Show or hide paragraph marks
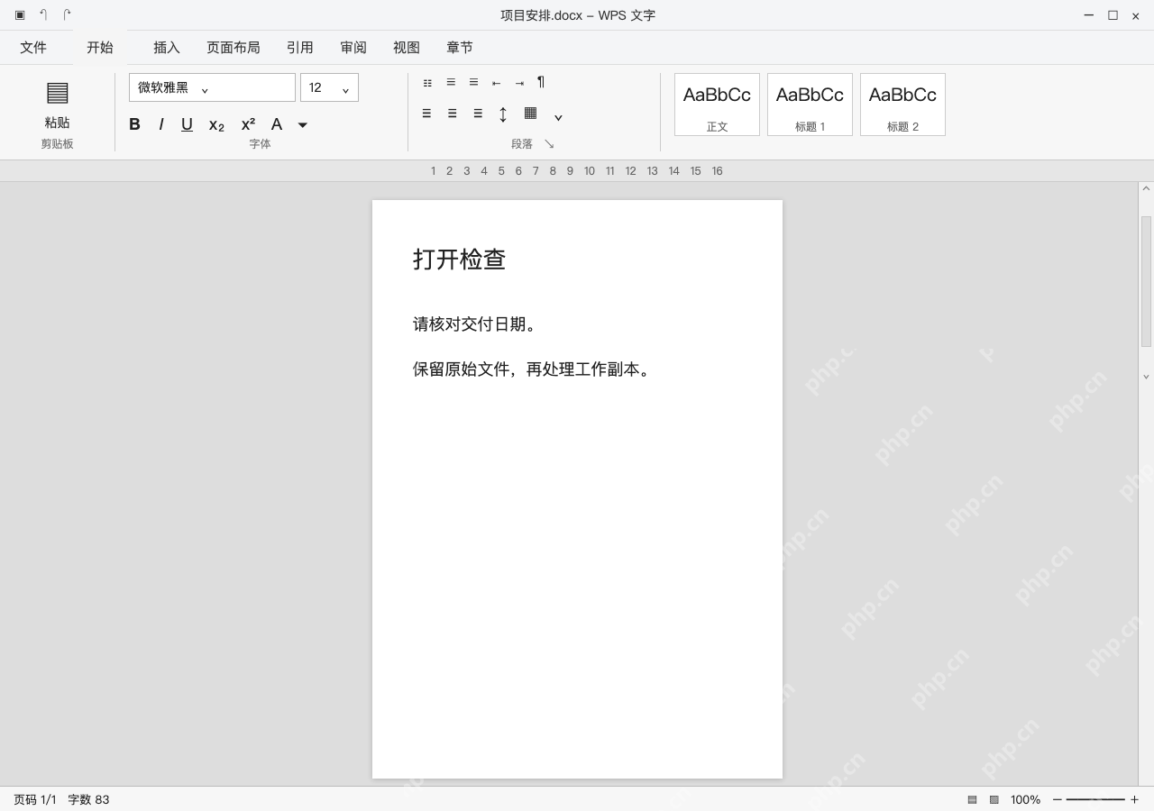 pyautogui.click(x=541, y=82)
